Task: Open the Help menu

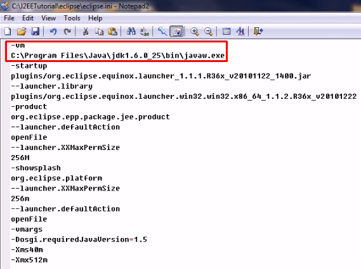Action: [95, 18]
